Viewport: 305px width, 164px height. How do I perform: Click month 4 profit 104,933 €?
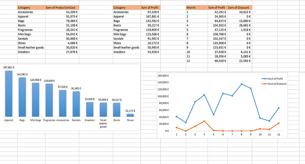[218, 25]
